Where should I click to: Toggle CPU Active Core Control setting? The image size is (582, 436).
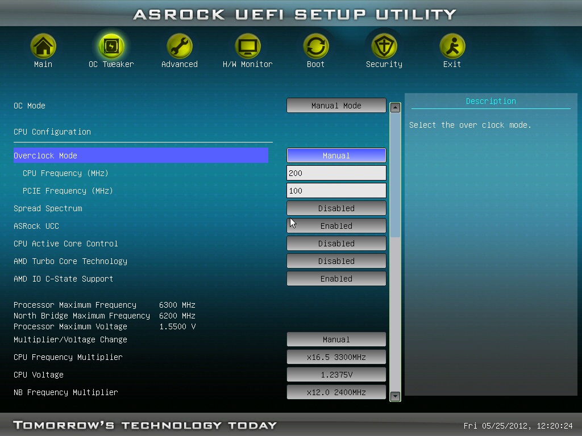[336, 244]
